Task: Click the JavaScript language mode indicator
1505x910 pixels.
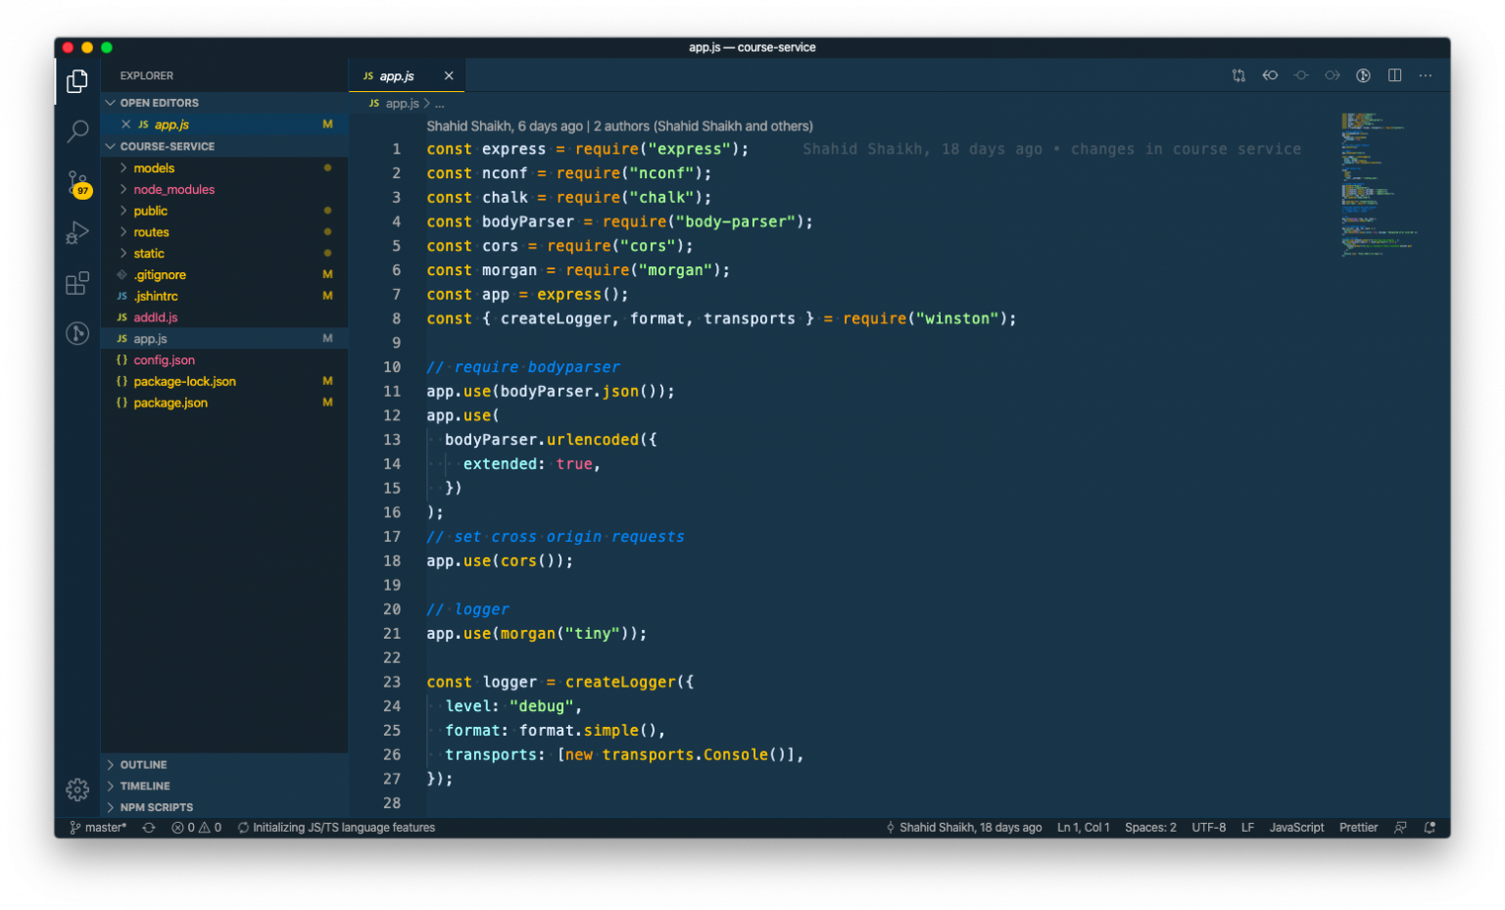Action: pos(1296,828)
